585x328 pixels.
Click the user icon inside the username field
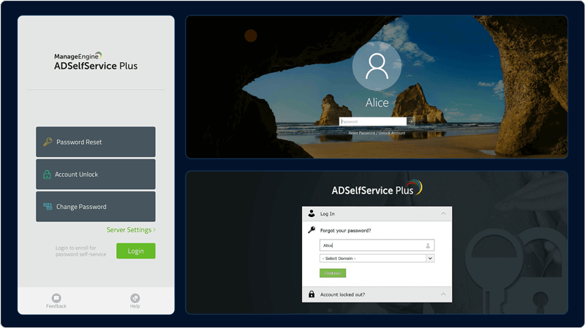429,245
